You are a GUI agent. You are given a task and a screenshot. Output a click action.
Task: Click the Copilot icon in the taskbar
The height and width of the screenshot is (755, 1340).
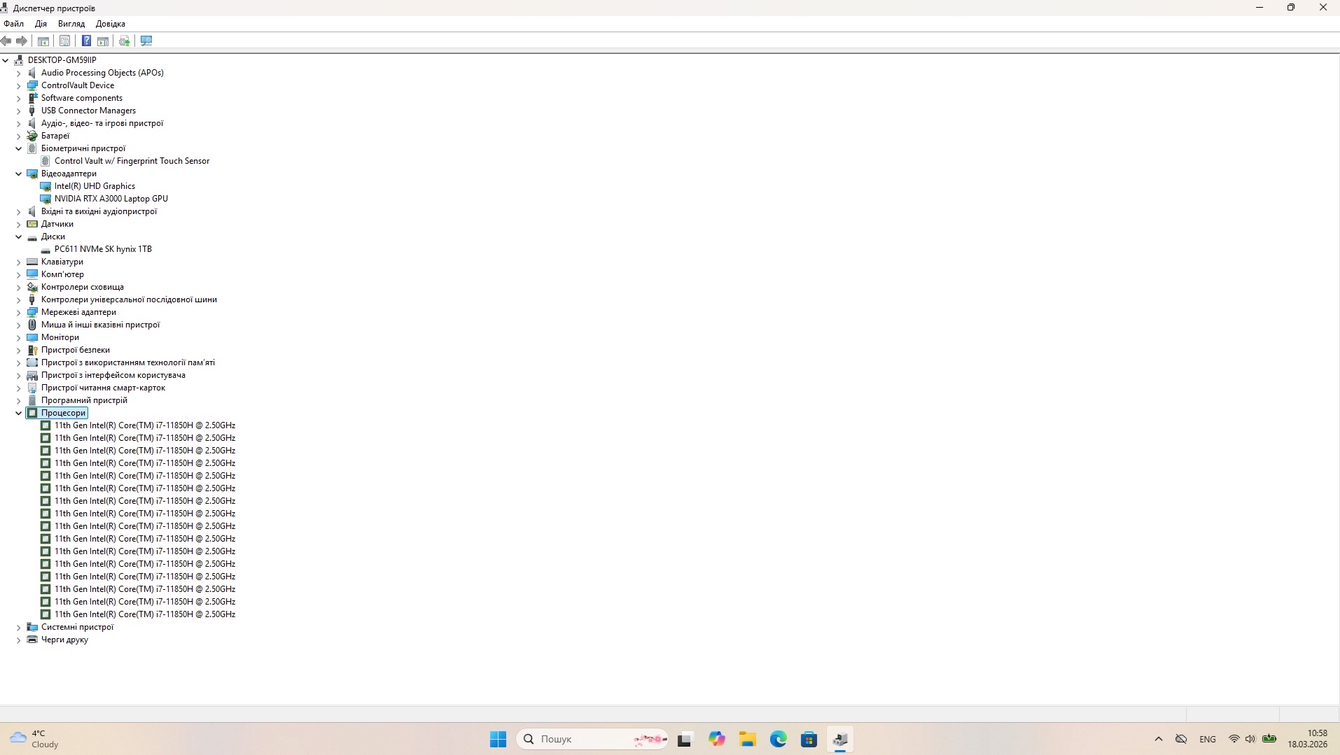716,739
